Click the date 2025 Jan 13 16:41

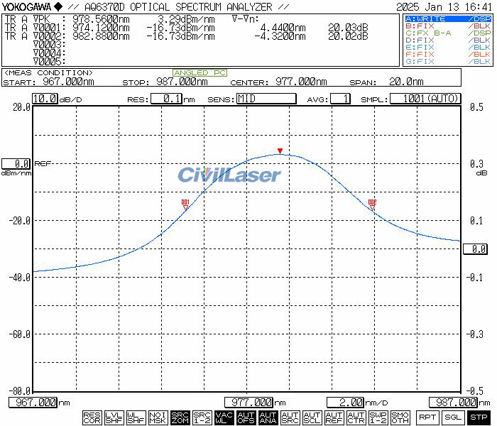tap(444, 7)
